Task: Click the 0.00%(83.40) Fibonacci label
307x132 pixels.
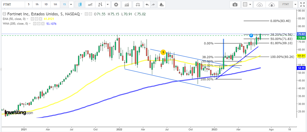Action: pos(281,21)
